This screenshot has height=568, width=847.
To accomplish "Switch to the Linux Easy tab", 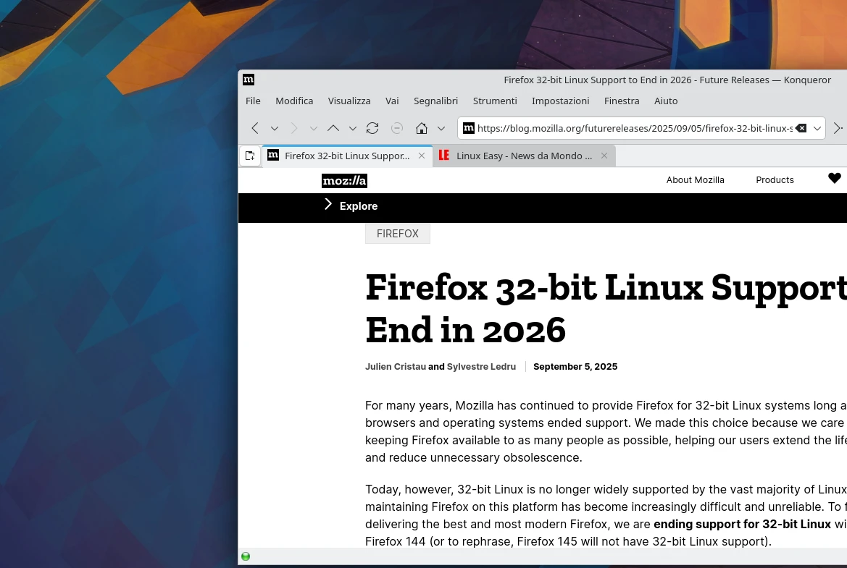I will (x=523, y=156).
